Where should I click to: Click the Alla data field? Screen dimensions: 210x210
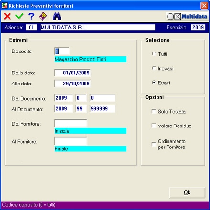73,84
